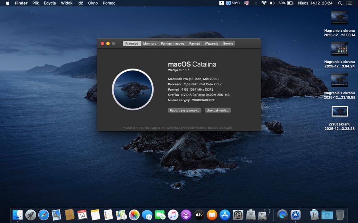Select Nagranie z ekranu 23.03.14 file

[339, 24]
